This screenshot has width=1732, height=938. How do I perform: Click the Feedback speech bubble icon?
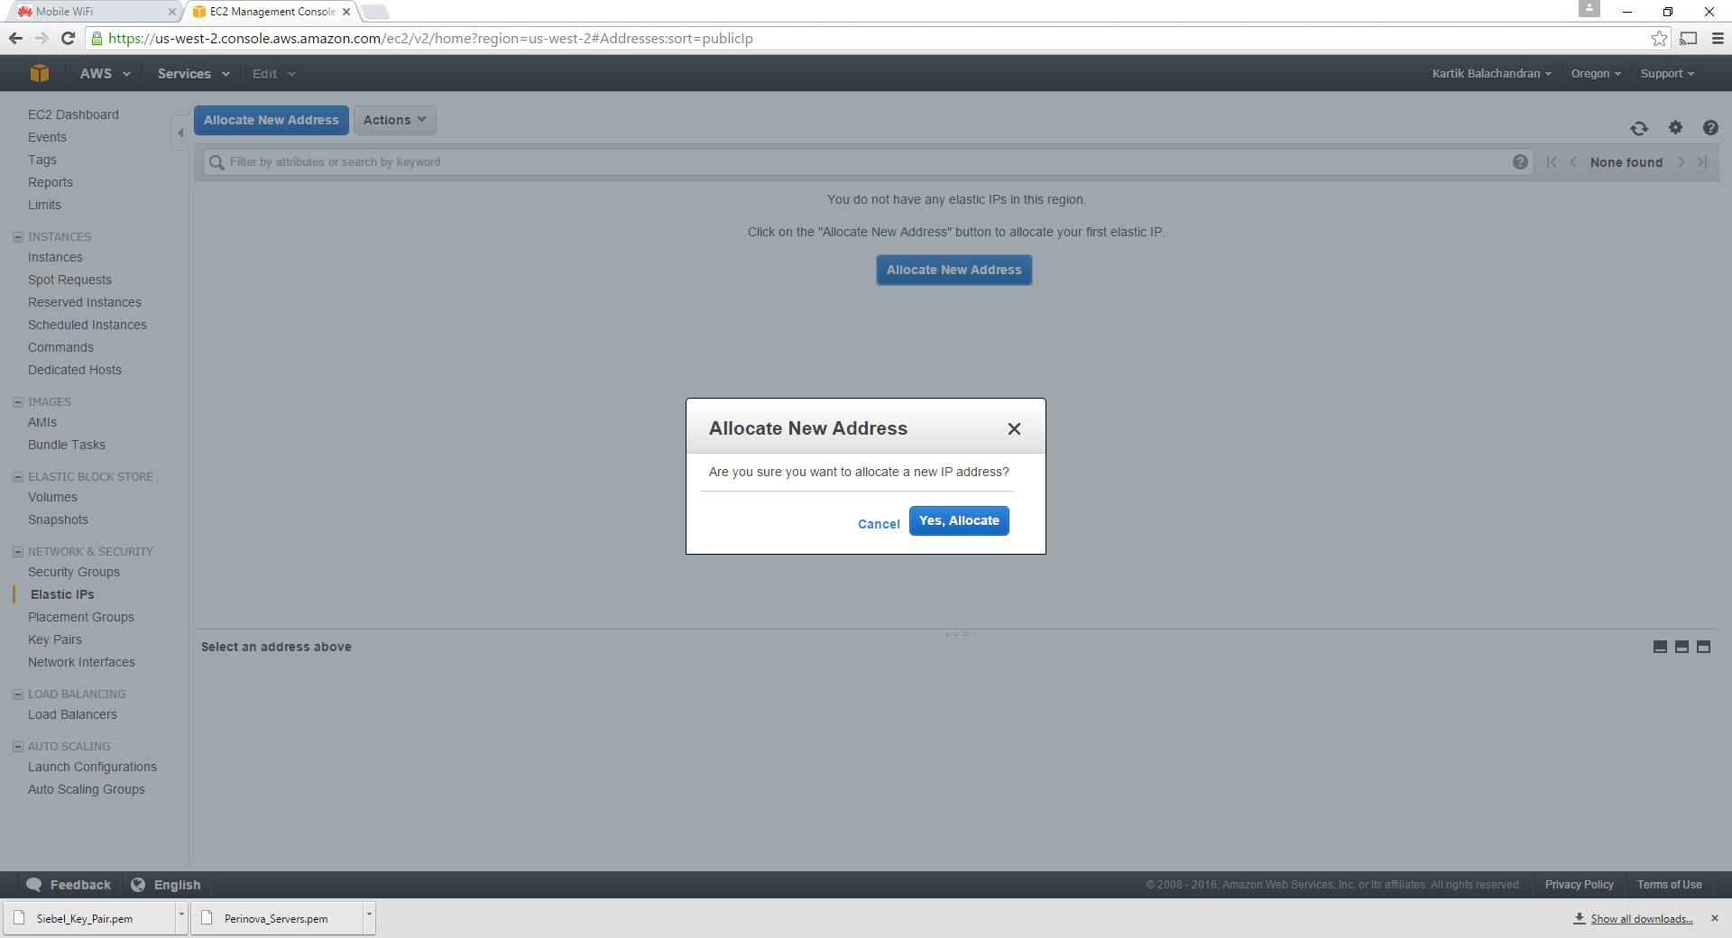click(x=34, y=885)
